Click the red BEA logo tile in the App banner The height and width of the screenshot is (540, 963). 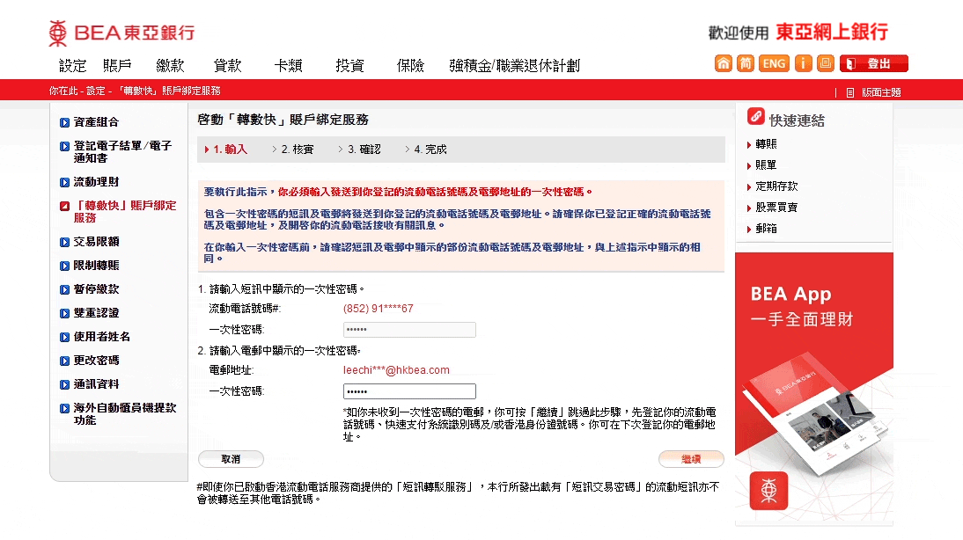click(x=769, y=491)
